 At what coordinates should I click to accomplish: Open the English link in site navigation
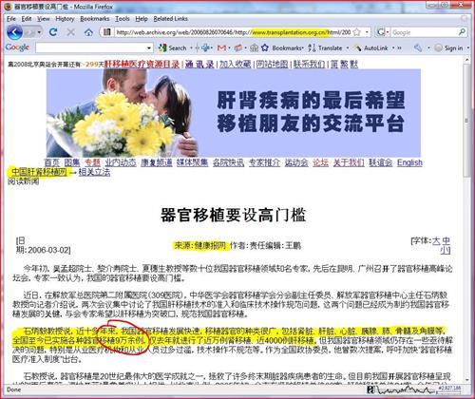point(409,162)
